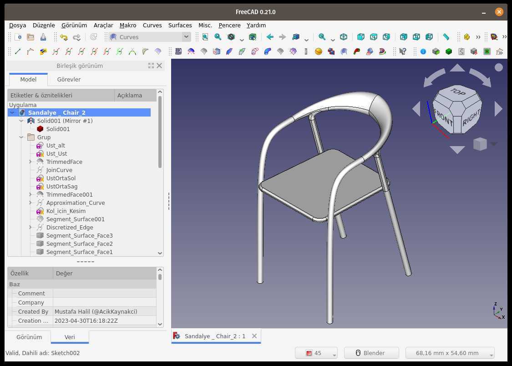Click the Fit all view icon
The height and width of the screenshot is (366, 512).
tap(205, 37)
